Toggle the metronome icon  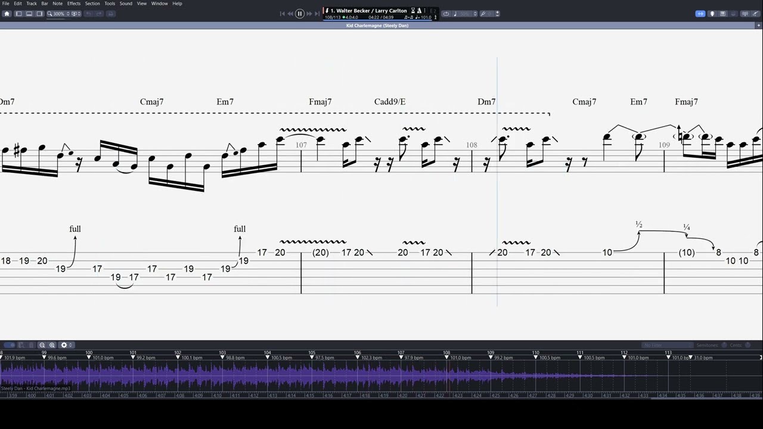(x=419, y=11)
